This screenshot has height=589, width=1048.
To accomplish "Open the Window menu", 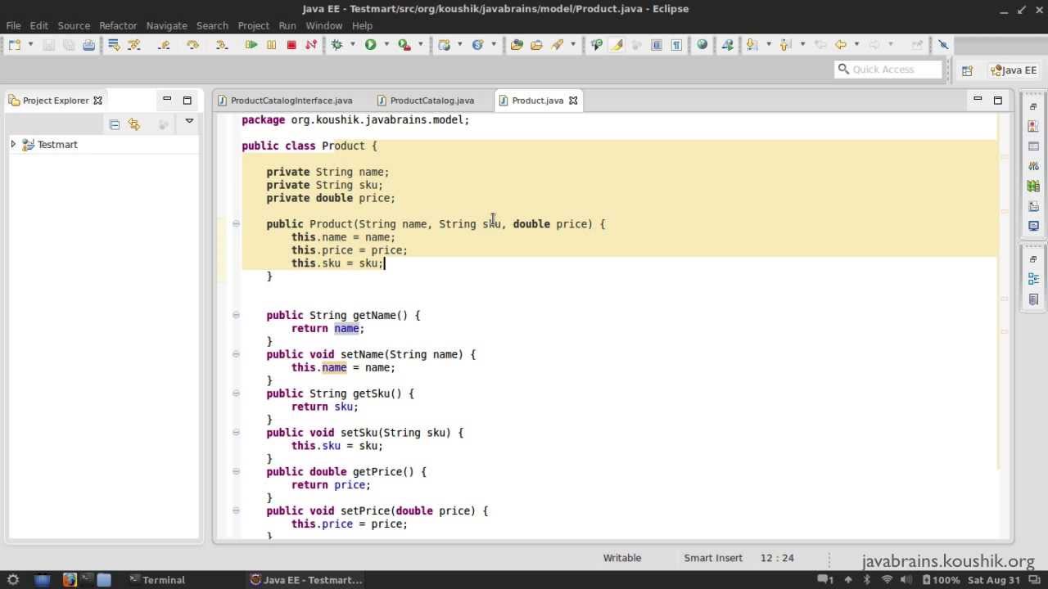I will point(324,25).
